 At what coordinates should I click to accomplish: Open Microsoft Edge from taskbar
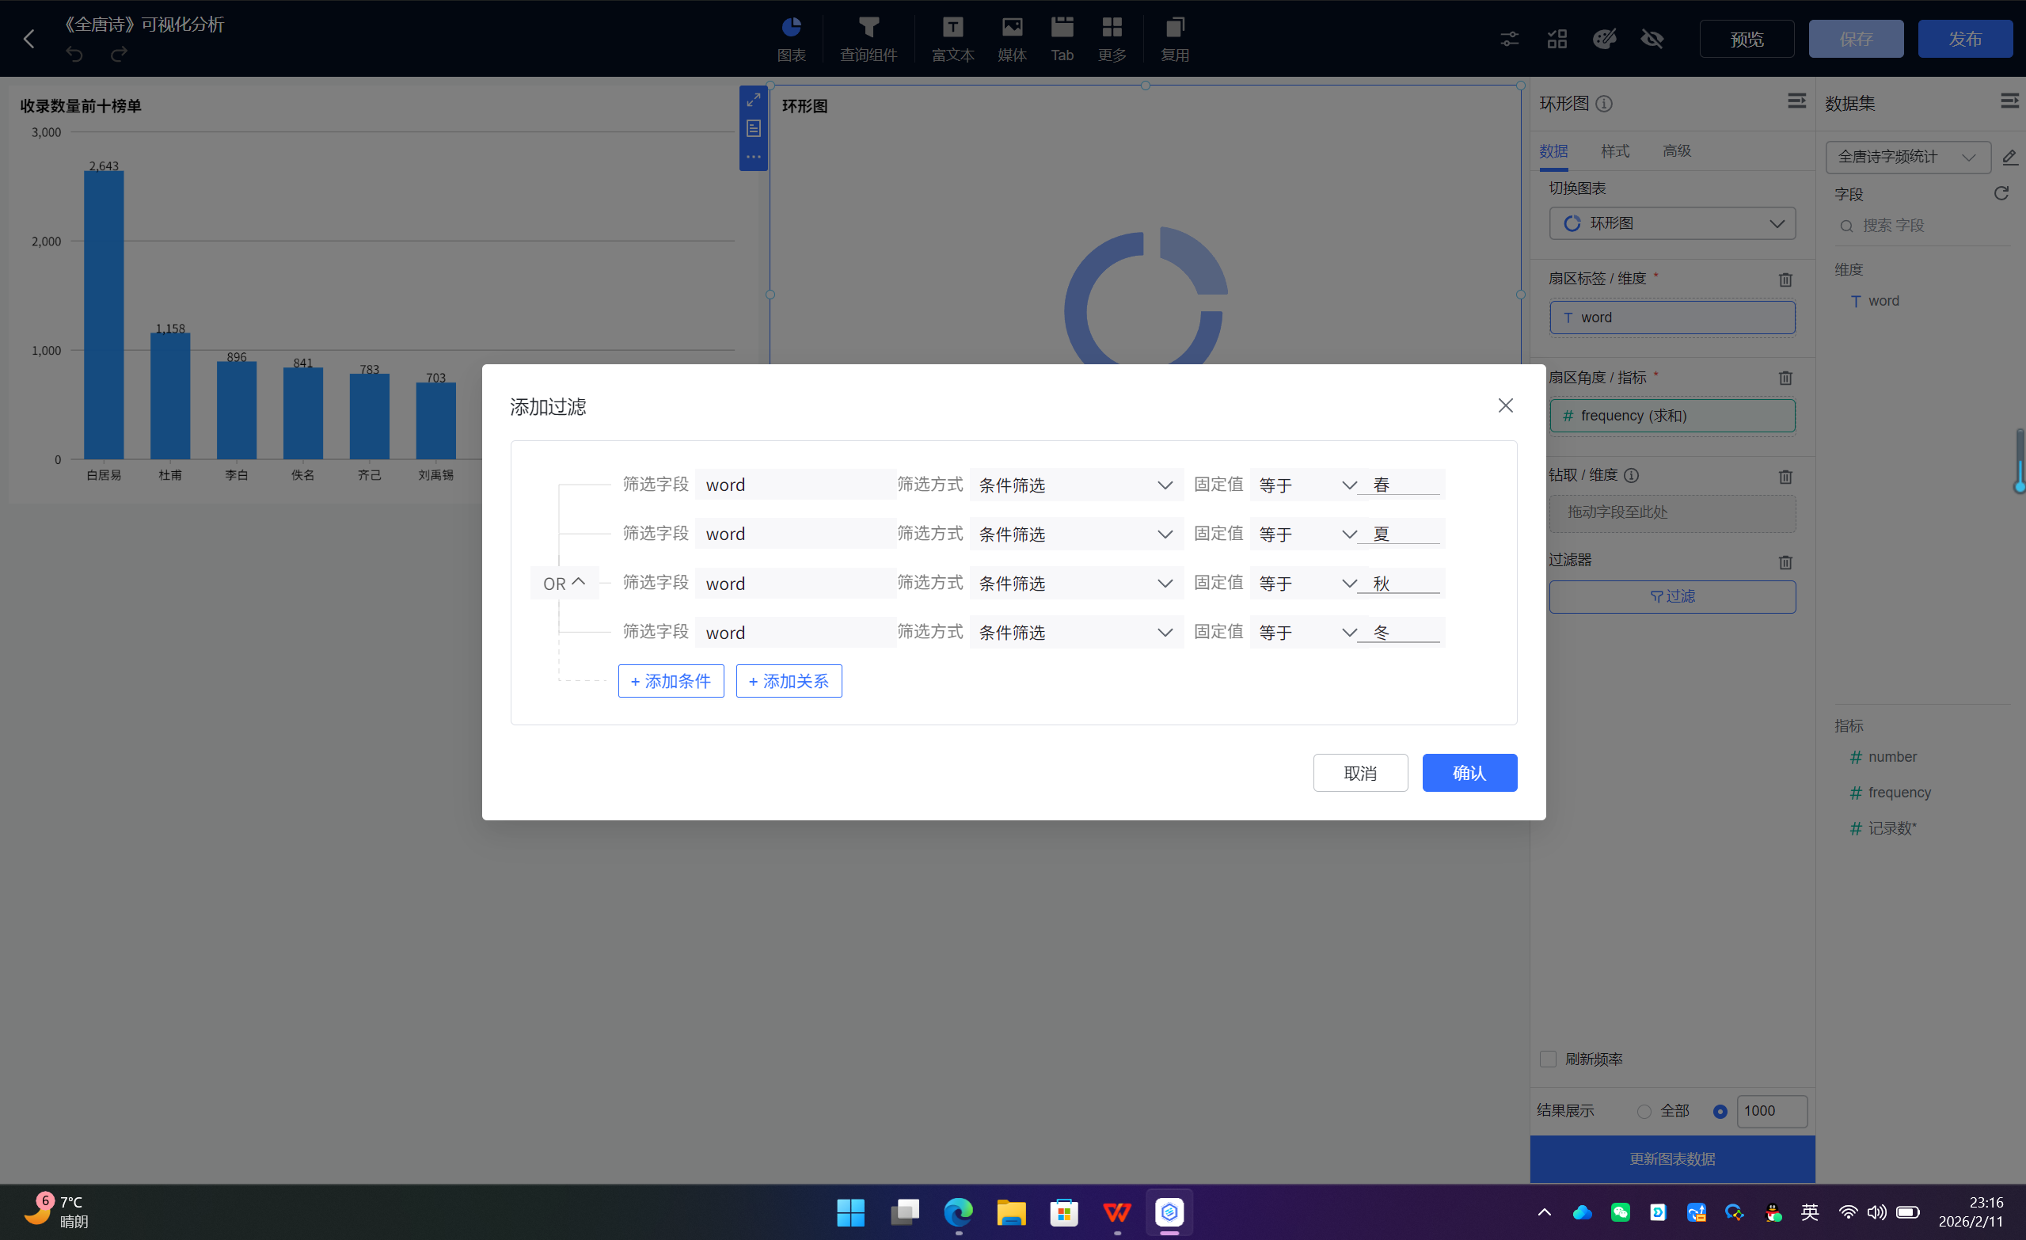click(x=958, y=1212)
